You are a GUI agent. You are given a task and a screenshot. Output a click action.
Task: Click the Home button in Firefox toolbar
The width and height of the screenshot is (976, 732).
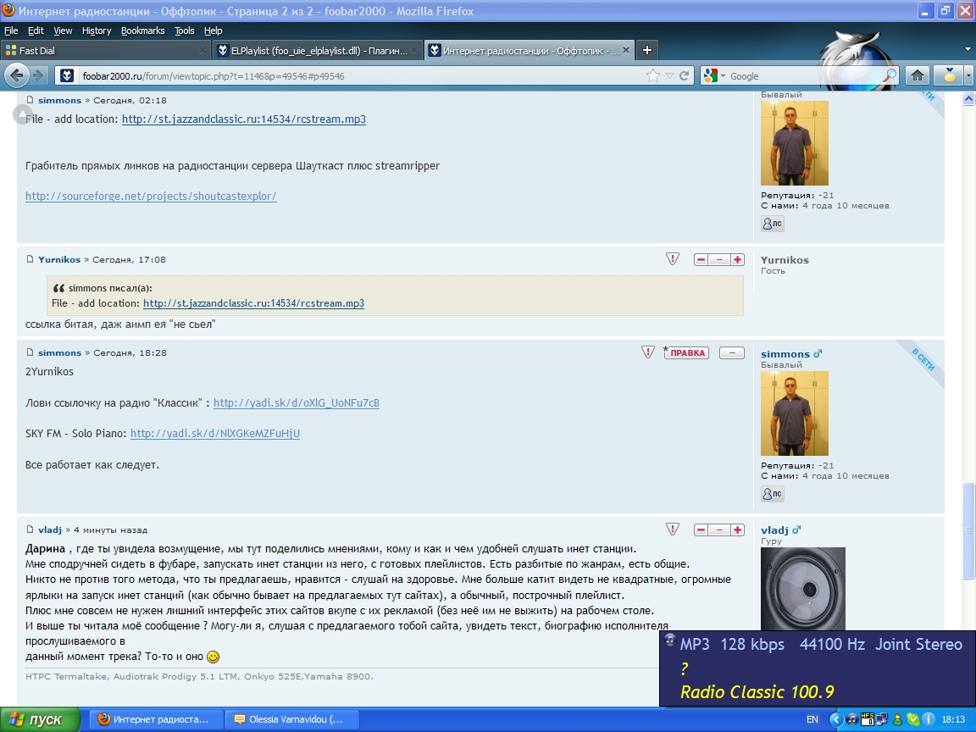pyautogui.click(x=917, y=75)
